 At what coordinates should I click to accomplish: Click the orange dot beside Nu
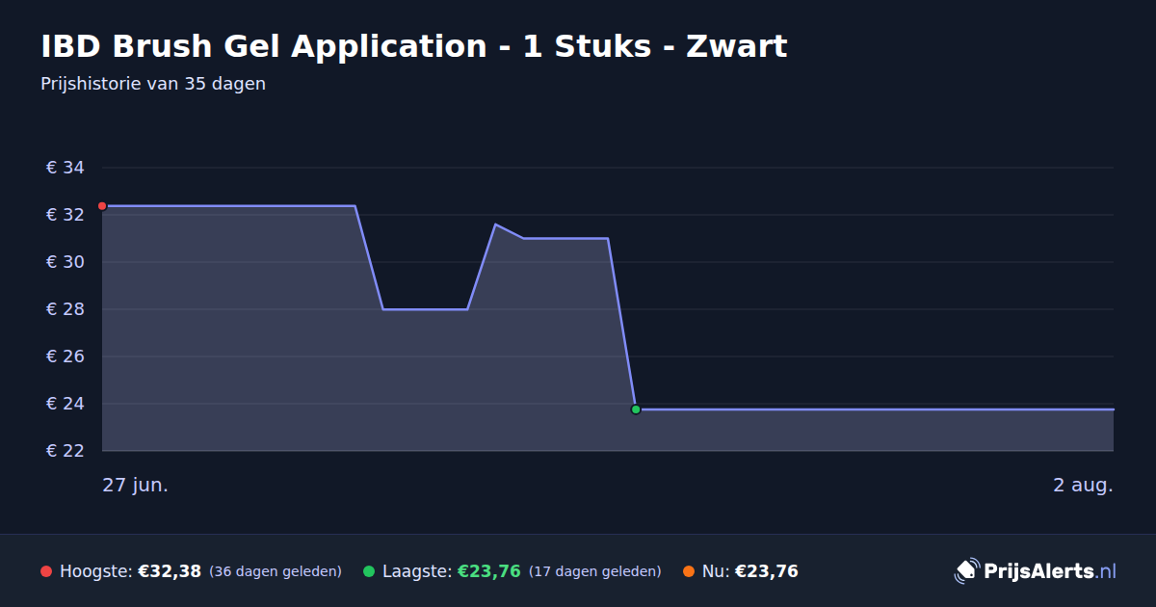click(689, 571)
